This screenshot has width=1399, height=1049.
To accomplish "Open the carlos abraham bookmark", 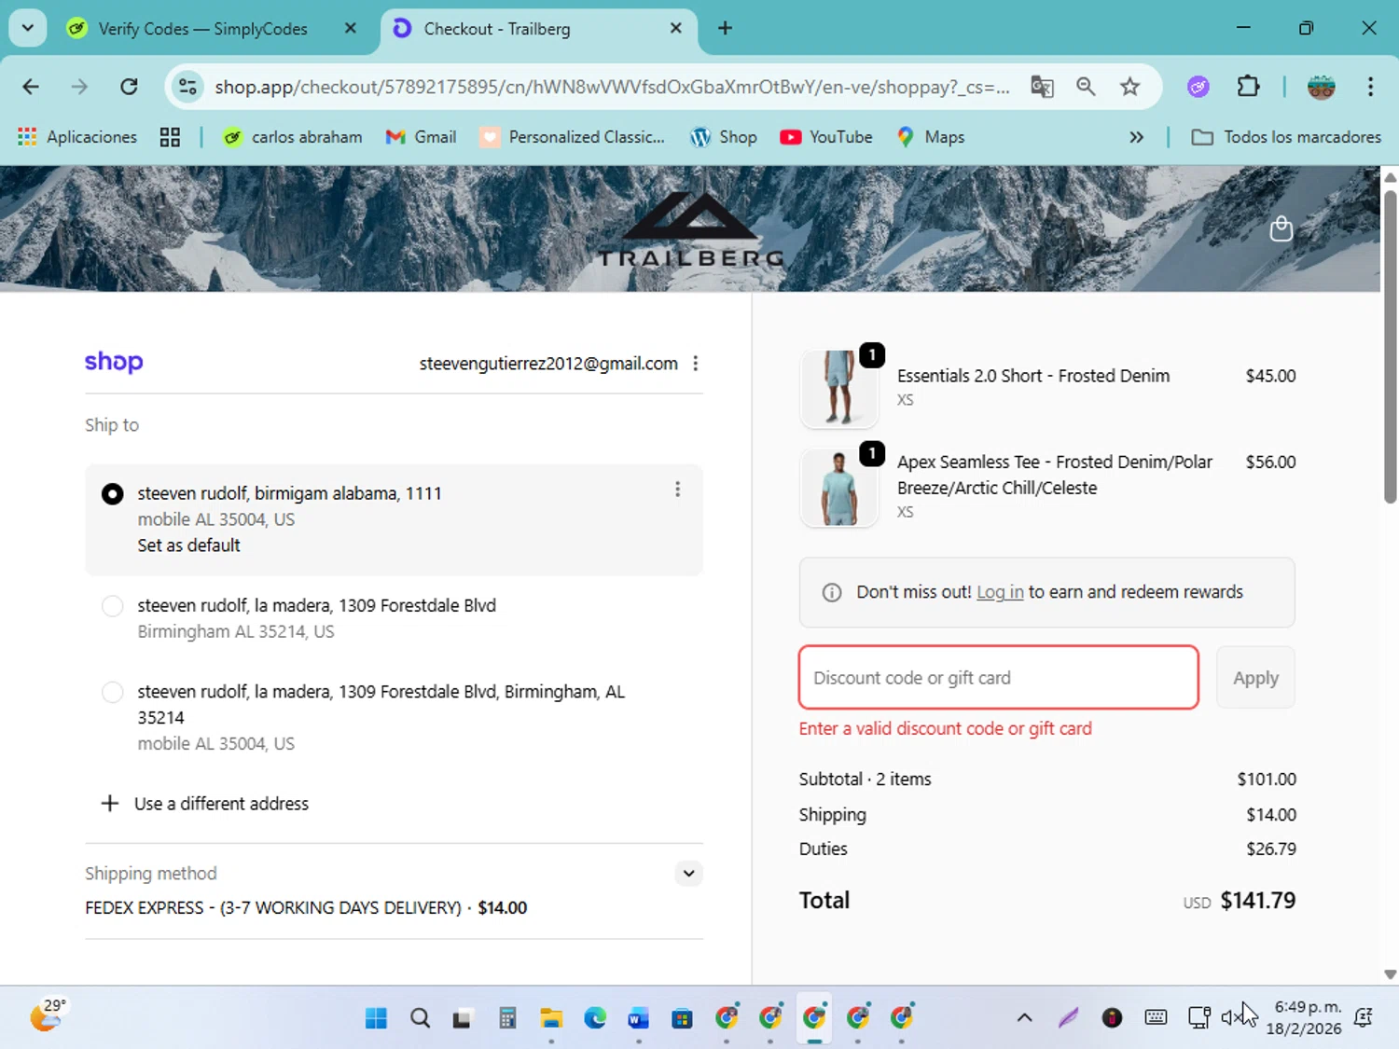I will [293, 137].
